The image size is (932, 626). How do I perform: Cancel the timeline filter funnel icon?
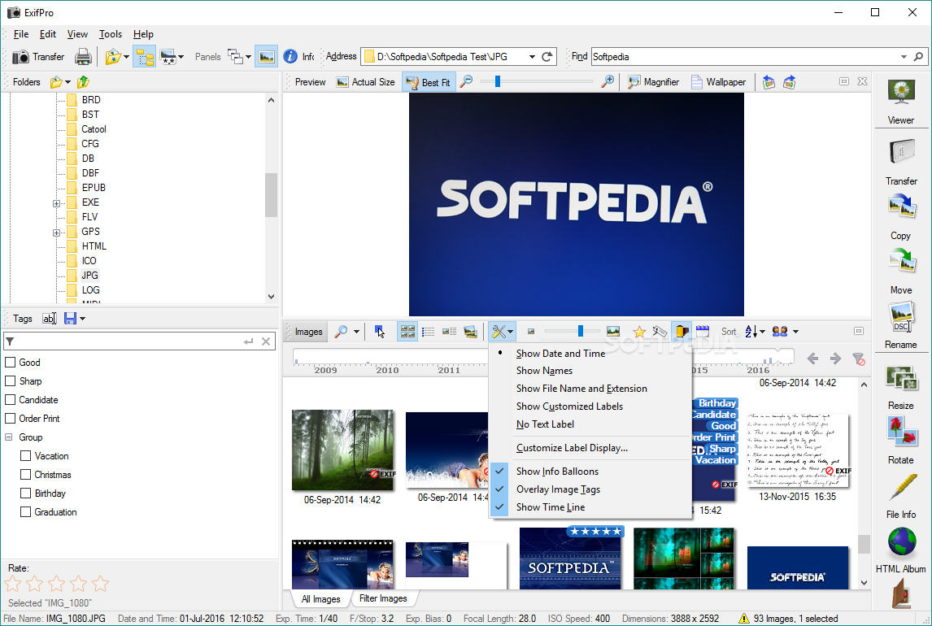[858, 359]
